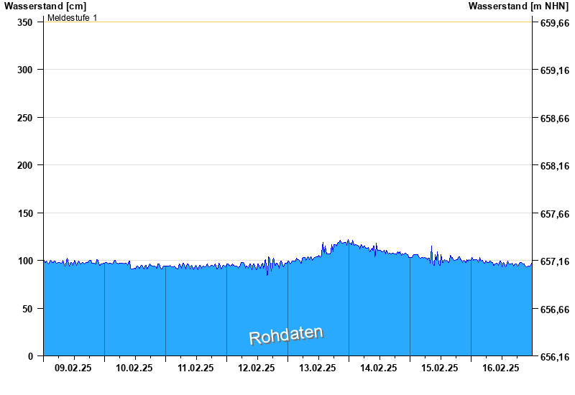
Task: Select the date label 11.02.25
Action: (195, 368)
